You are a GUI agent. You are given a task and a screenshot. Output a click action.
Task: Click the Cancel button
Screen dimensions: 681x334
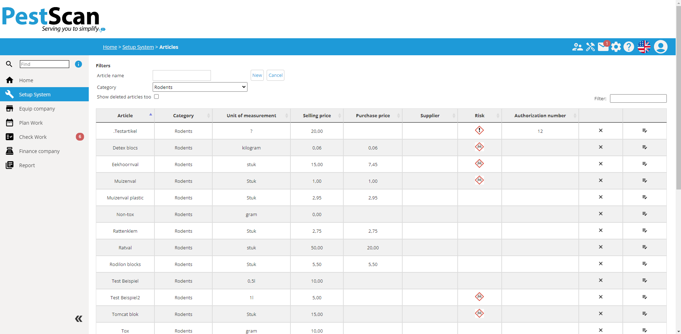tap(276, 75)
